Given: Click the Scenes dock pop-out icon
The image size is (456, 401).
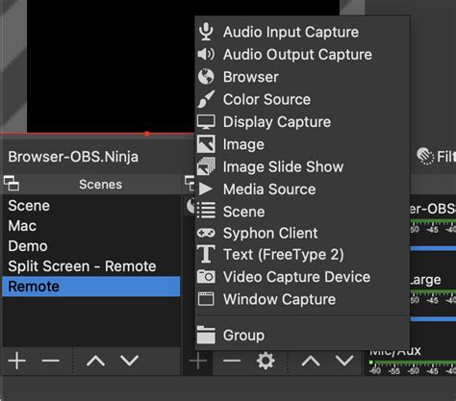Looking at the screenshot, I should click(12, 184).
